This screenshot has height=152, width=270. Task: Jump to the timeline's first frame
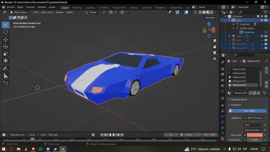pos(102,135)
